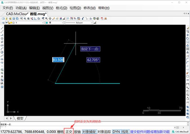Open the 视图(V) menu
This screenshot has height=134, width=190.
tap(48, 8)
